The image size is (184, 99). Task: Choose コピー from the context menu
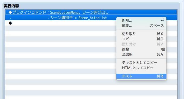tap(141, 39)
